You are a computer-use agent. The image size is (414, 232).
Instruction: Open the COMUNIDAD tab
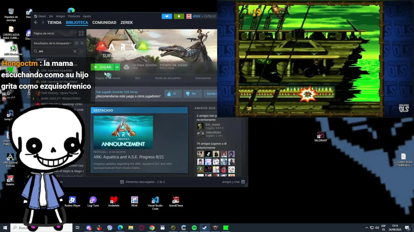click(104, 23)
